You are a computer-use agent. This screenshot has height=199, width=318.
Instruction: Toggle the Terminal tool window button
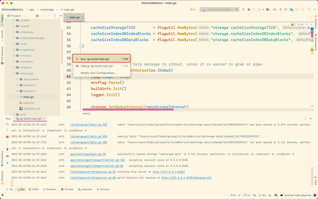[x=67, y=190]
